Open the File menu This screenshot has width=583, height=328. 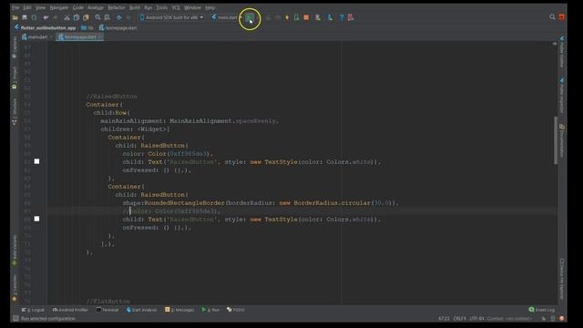pyautogui.click(x=15, y=7)
